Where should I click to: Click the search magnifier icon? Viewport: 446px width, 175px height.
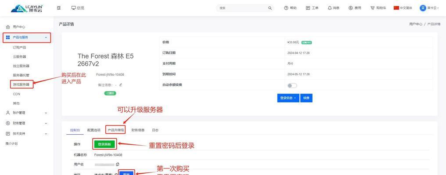tap(270, 8)
